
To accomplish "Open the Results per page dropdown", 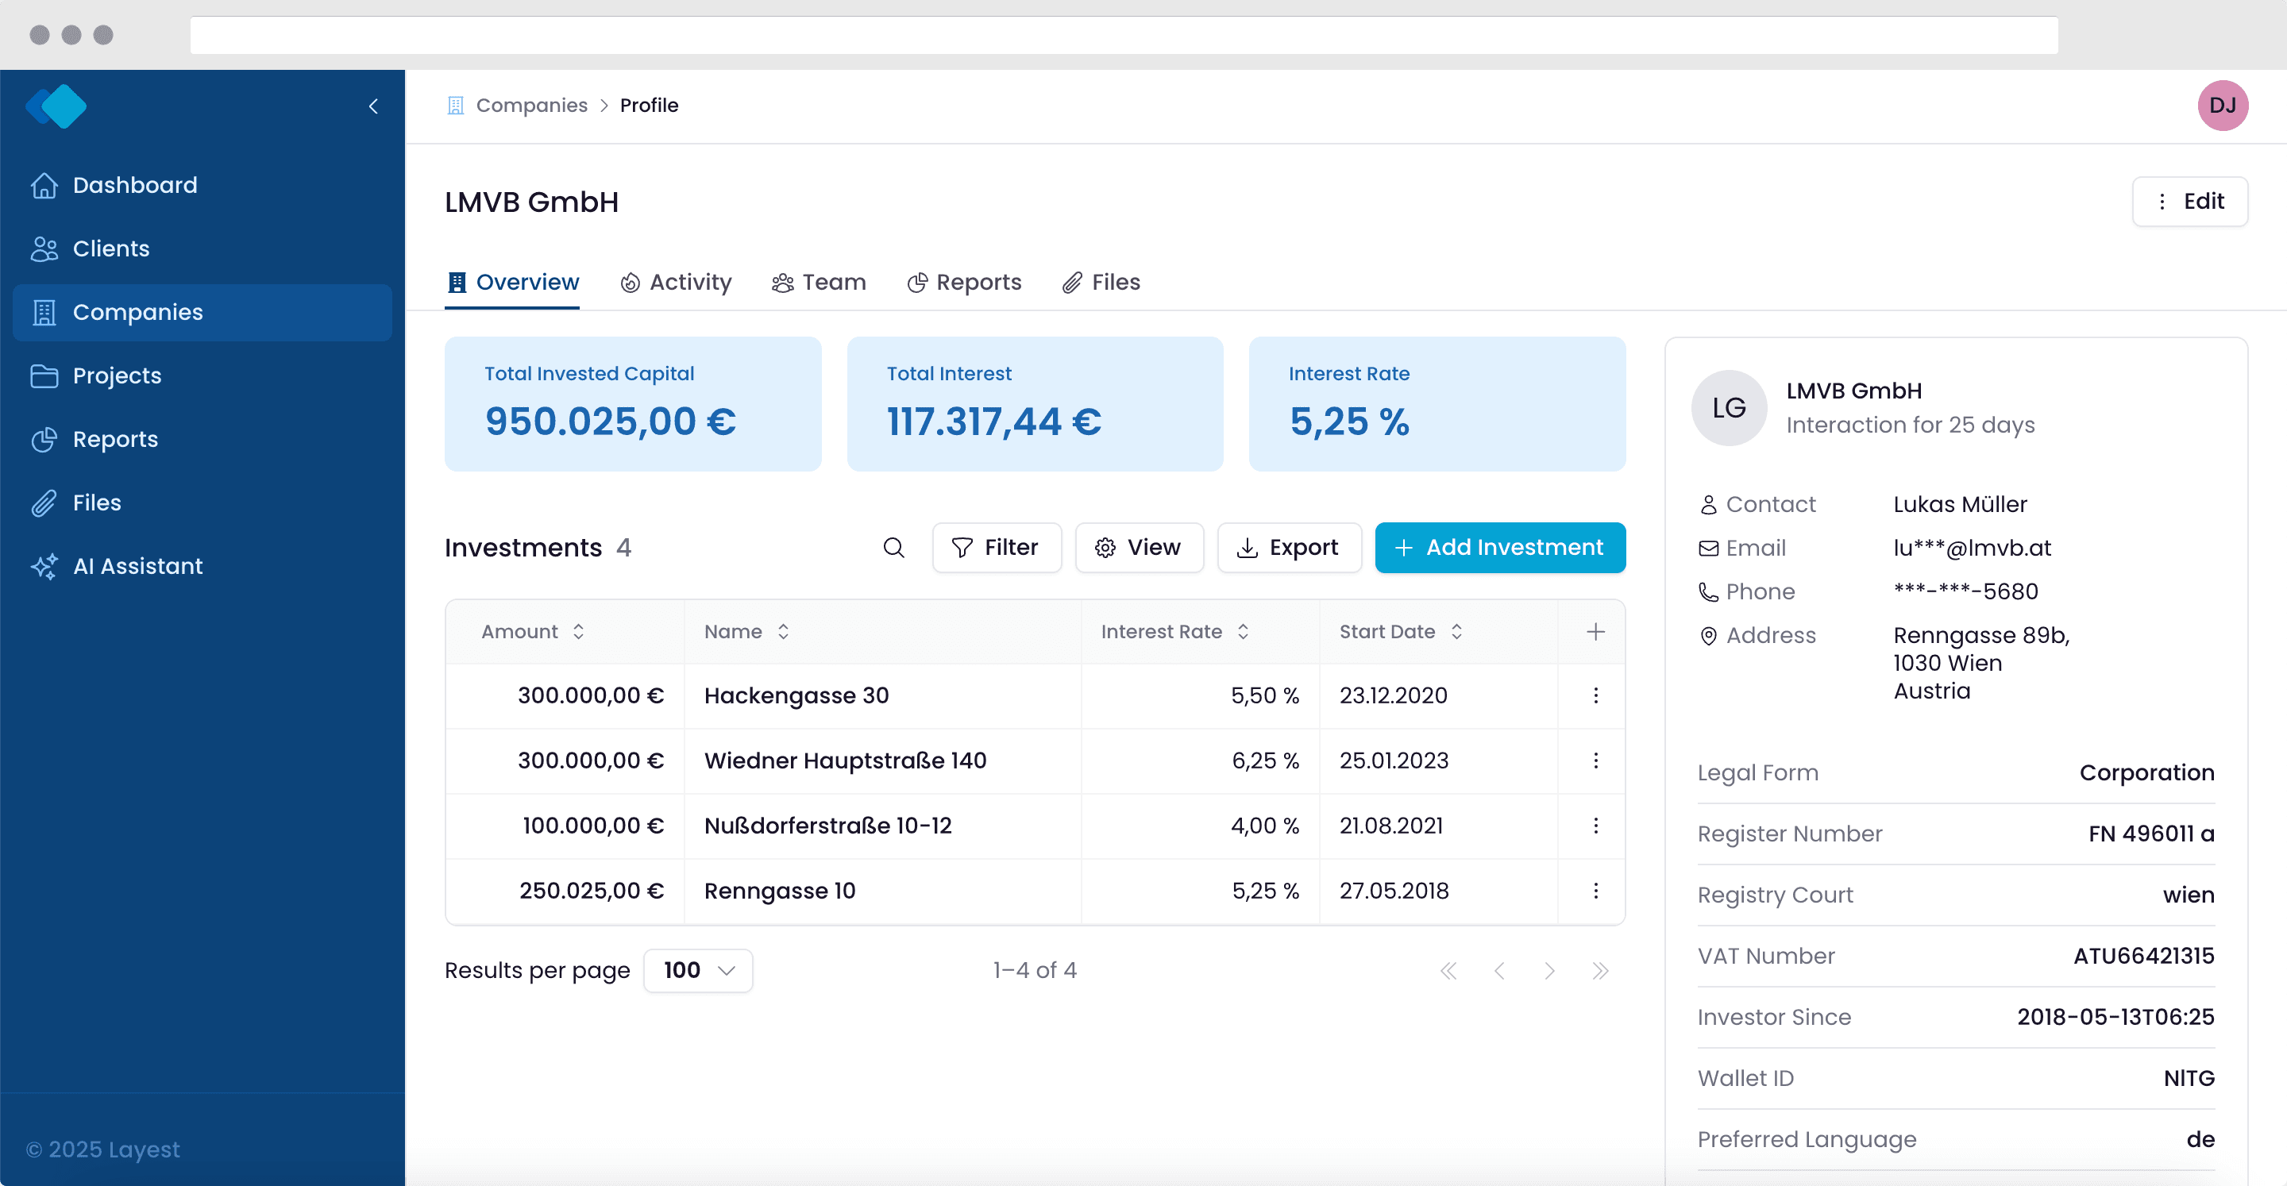I will 698,970.
